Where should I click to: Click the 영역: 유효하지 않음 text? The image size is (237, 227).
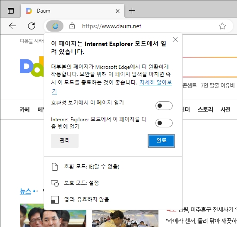point(87,199)
